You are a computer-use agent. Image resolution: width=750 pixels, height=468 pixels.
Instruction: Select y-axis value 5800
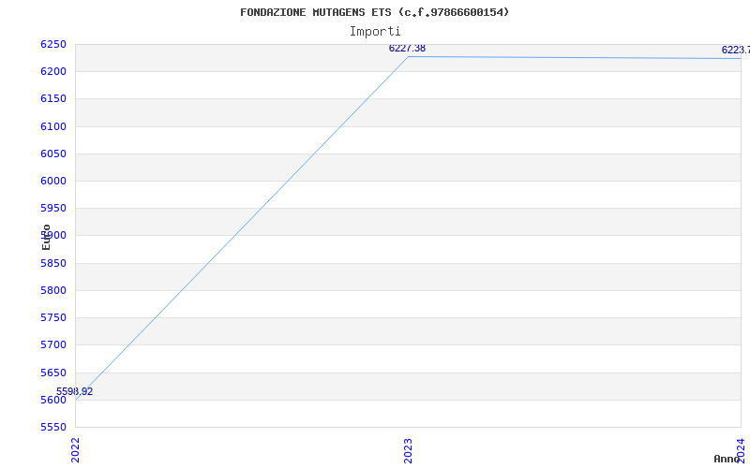53,290
